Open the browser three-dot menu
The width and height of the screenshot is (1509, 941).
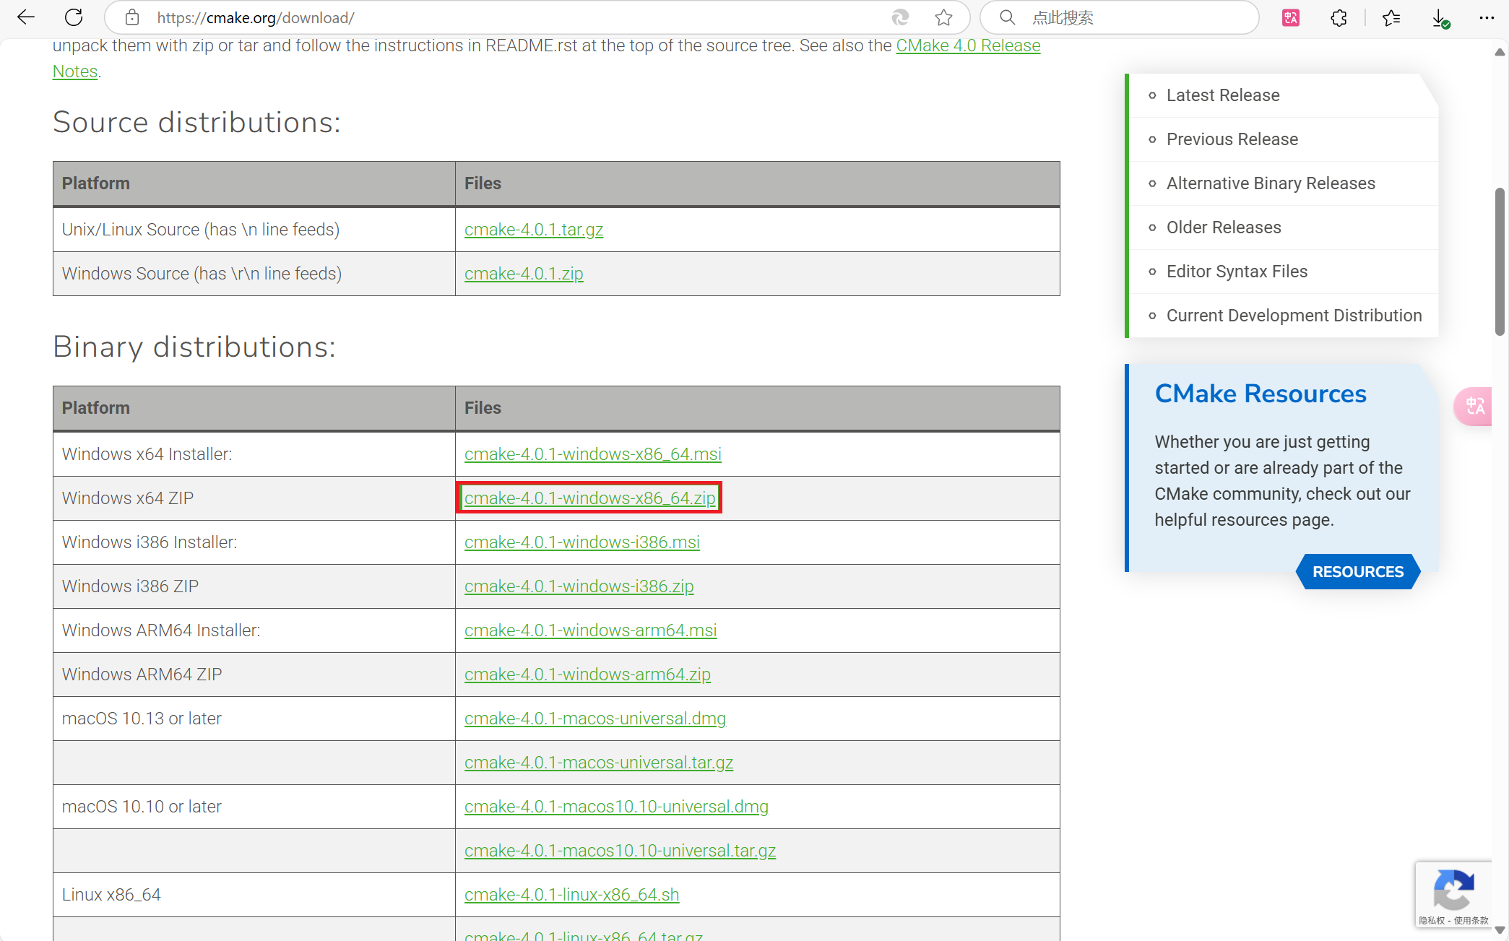coord(1487,17)
